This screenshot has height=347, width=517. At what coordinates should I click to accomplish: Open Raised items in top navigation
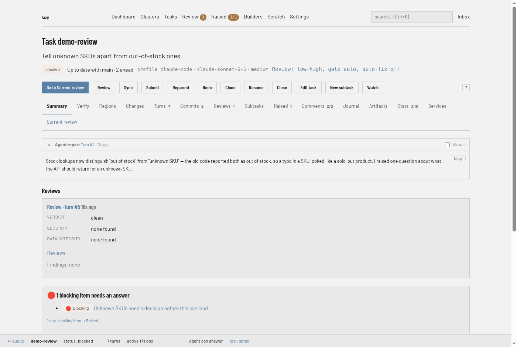click(225, 17)
